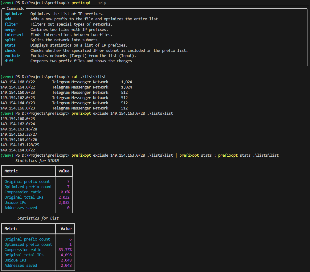The image size is (310, 272).
Task: Select the 'check' command name
Action: pyautogui.click(x=10, y=51)
